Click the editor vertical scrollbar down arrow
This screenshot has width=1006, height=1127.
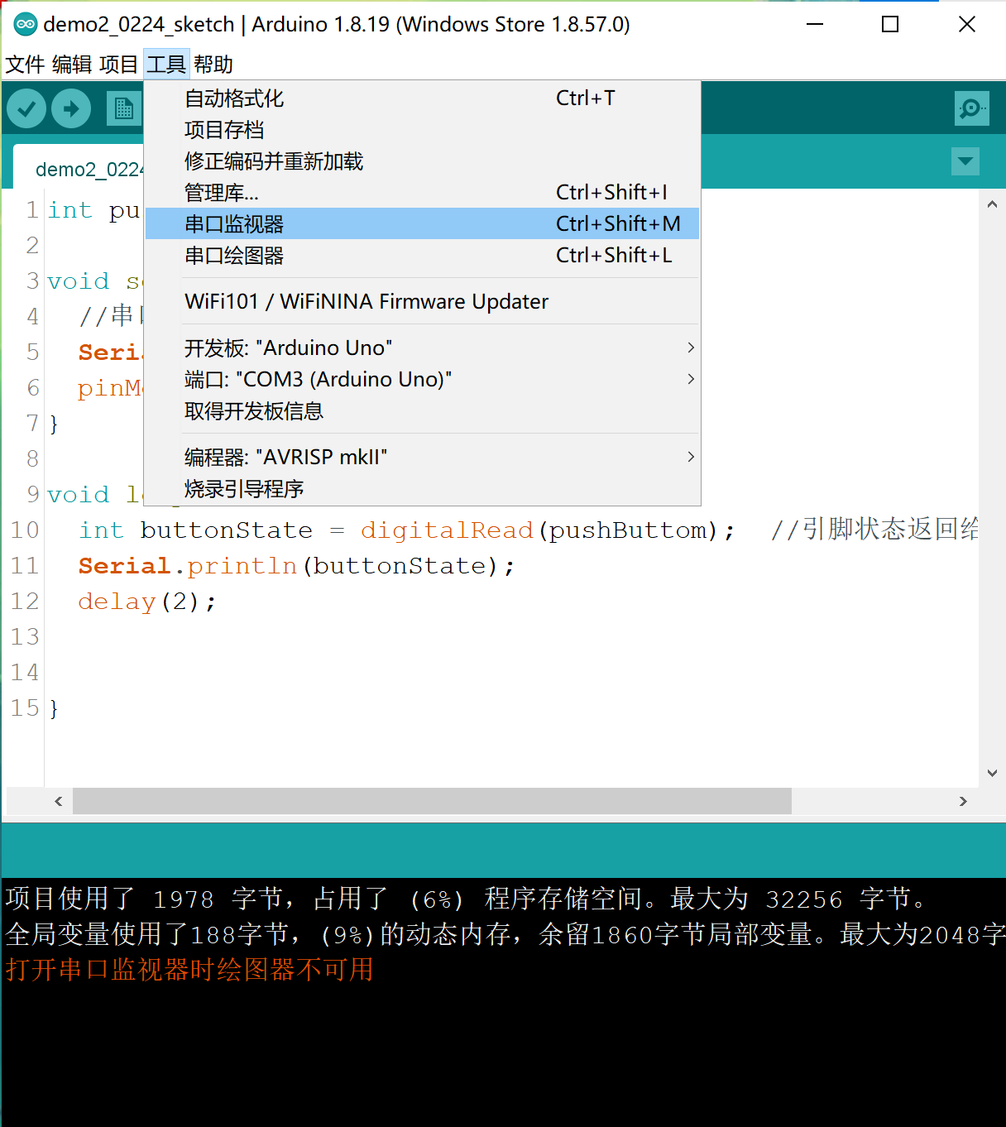click(x=992, y=773)
